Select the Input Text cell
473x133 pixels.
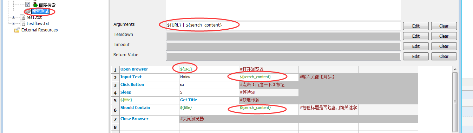pyautogui.click(x=149, y=77)
